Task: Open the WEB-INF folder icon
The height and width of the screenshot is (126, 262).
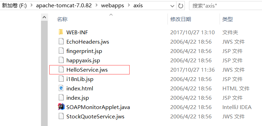Action: tap(61, 32)
